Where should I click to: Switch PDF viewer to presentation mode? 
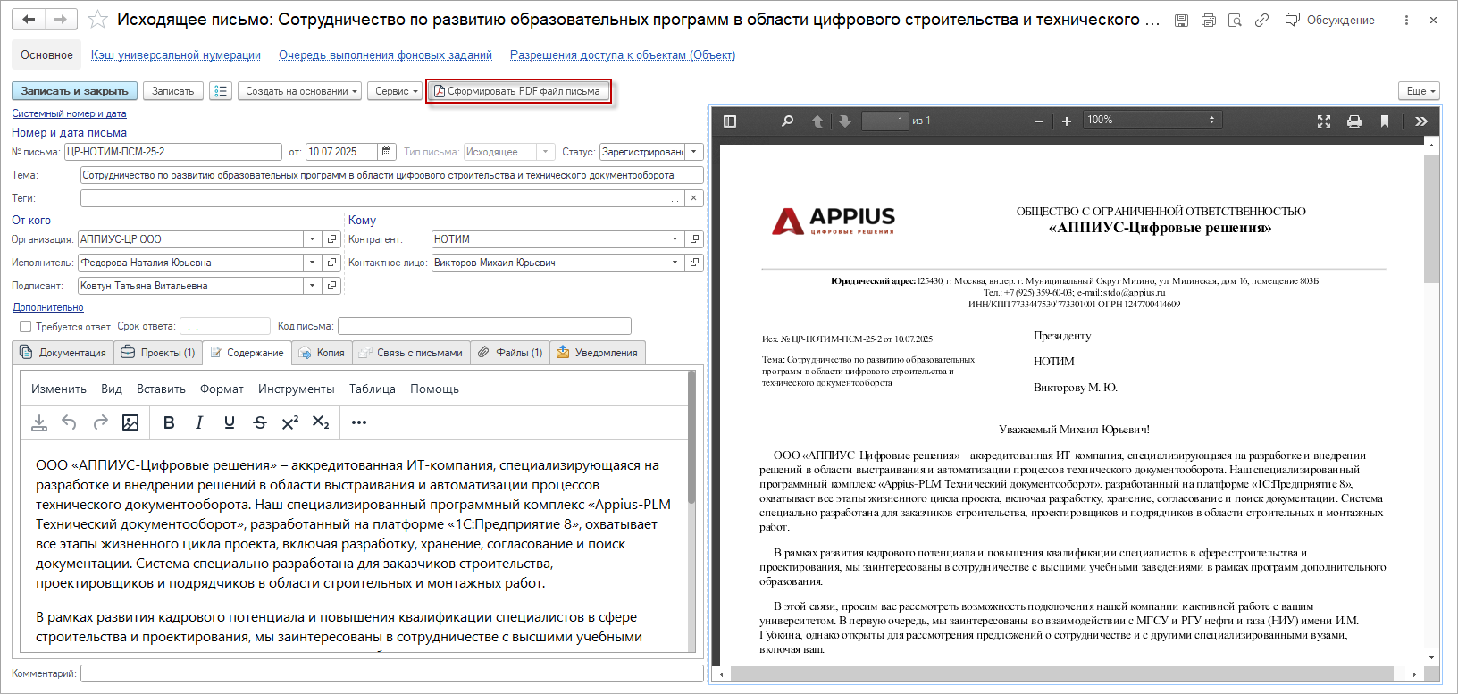point(1324,121)
